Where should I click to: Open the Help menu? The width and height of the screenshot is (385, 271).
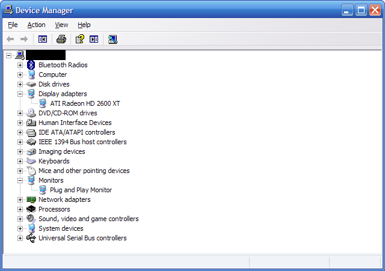[x=84, y=25]
